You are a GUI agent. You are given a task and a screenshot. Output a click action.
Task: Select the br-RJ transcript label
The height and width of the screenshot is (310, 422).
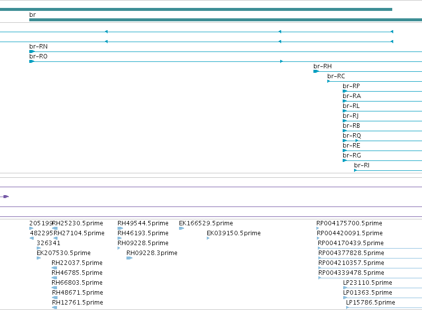[x=351, y=116]
